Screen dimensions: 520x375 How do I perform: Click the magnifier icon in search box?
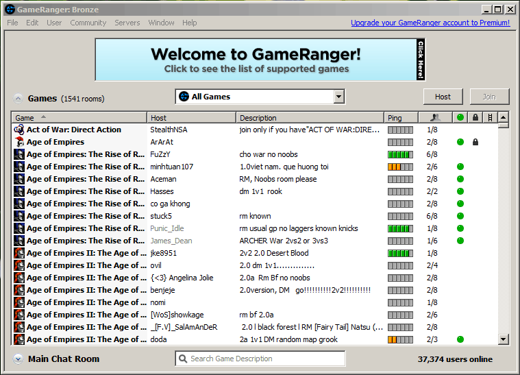pos(182,359)
